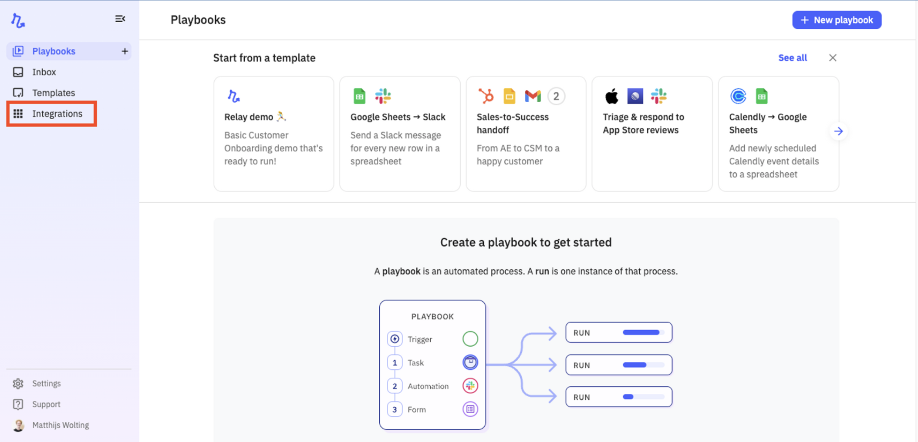Click the New playbook button
Screen dimensions: 918x442
point(836,20)
